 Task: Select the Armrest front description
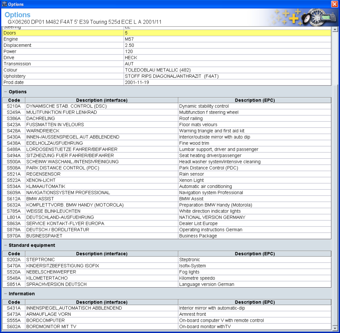coord(193,314)
